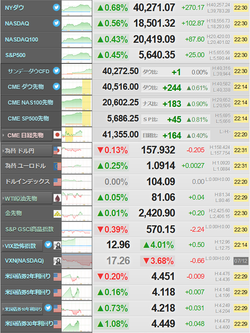250x333 pixels.
Task: Click the Twitter icon beside VIX恐怖指数
Action: 48,245
